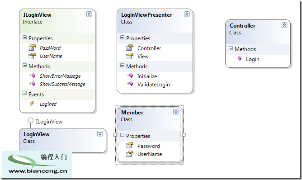
Task: Collapse the Events section in ILoginView
Action: (25, 93)
